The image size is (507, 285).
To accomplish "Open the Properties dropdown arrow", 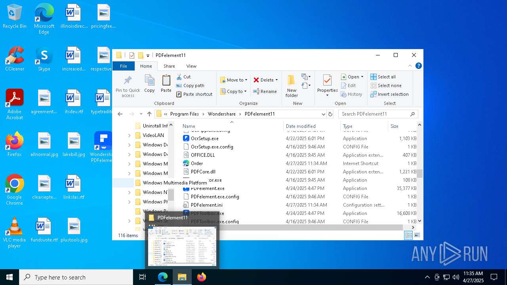I will (327, 95).
